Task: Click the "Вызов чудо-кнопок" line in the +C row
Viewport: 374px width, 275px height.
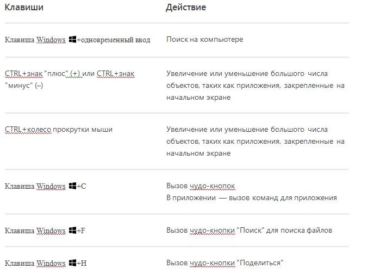Action: click(201, 186)
